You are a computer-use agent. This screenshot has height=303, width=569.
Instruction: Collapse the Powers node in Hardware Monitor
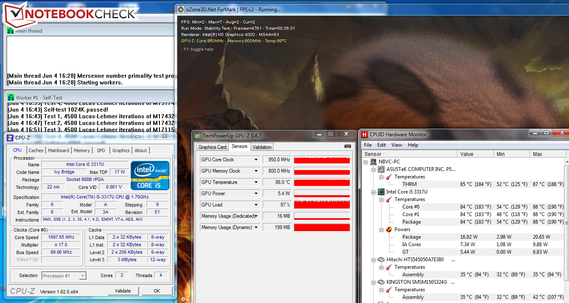click(x=381, y=229)
